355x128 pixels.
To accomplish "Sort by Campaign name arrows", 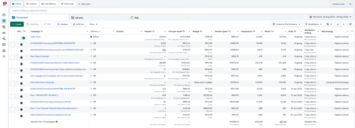I will 42,31.
